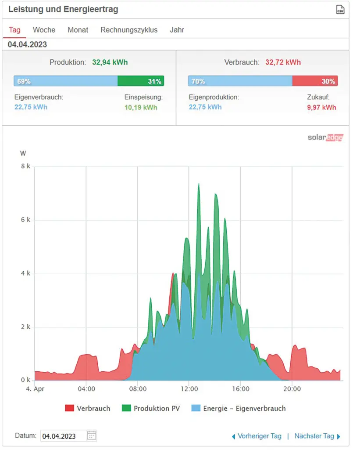
Task: Click the right arrow for next day
Action: [339, 436]
